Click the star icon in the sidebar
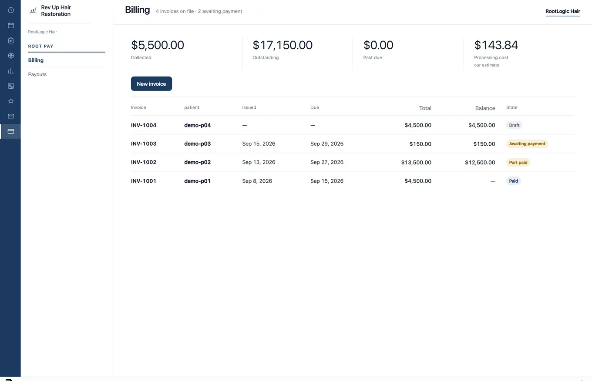 pos(11,101)
